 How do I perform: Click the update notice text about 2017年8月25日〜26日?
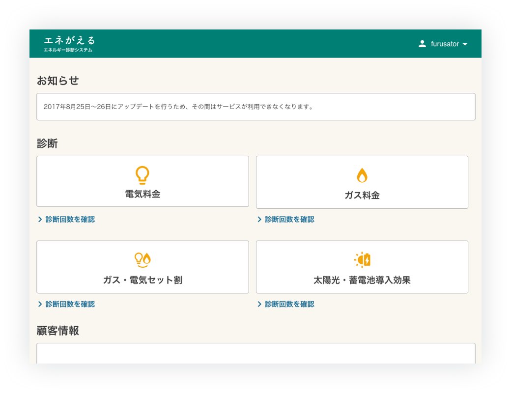click(x=178, y=107)
